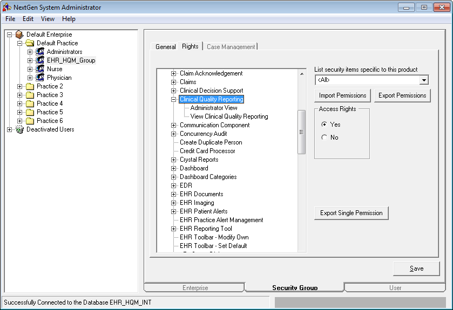Collapse Clinical Quality Reporting rights node
Screen dimensions: 453x310
(x=173, y=100)
